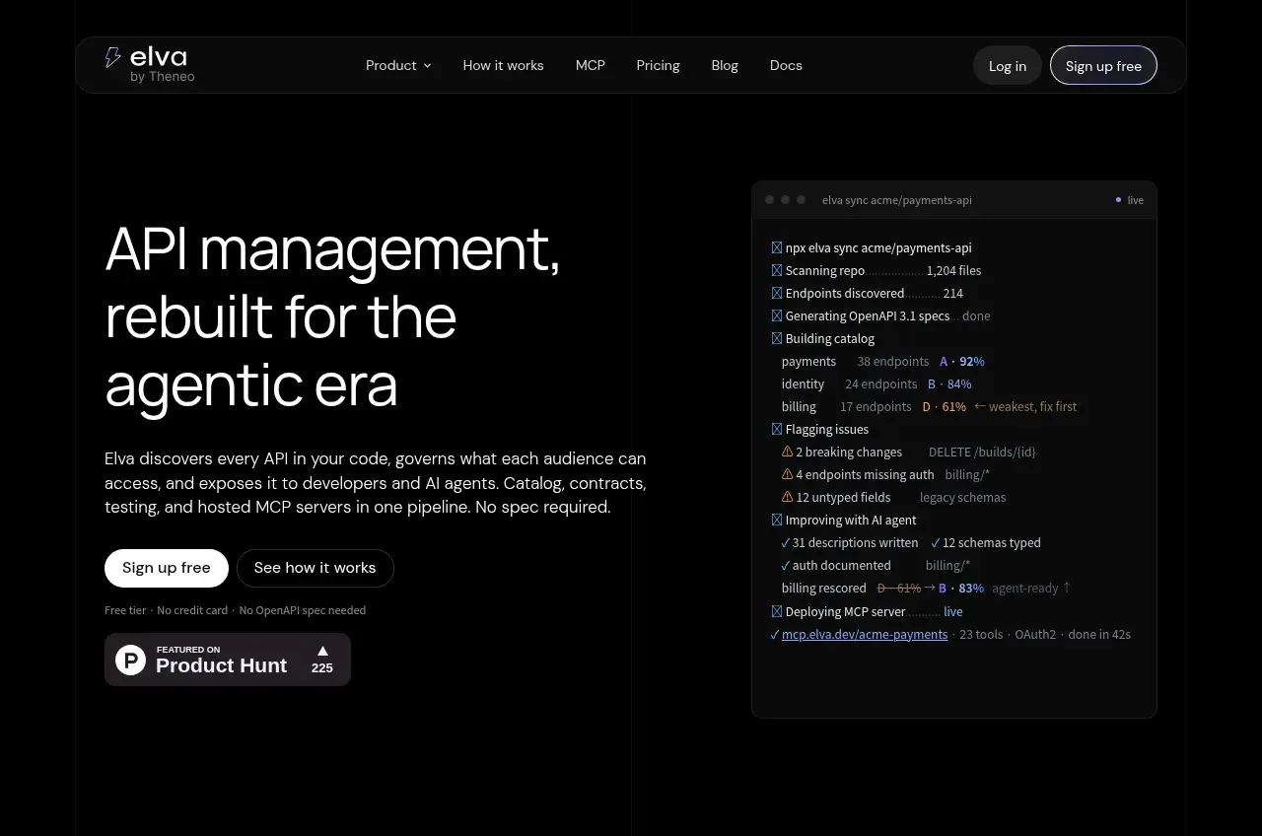1262x836 pixels.
Task: Click the upvote triangle above 225
Action: pos(322,651)
